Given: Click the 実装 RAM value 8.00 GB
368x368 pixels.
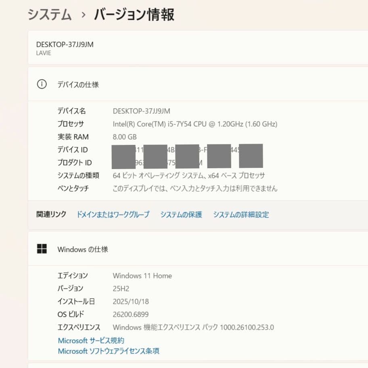Looking at the screenshot, I should point(125,137).
